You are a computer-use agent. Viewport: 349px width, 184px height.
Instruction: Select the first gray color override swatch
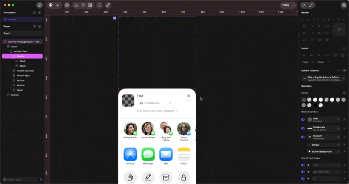point(304,100)
